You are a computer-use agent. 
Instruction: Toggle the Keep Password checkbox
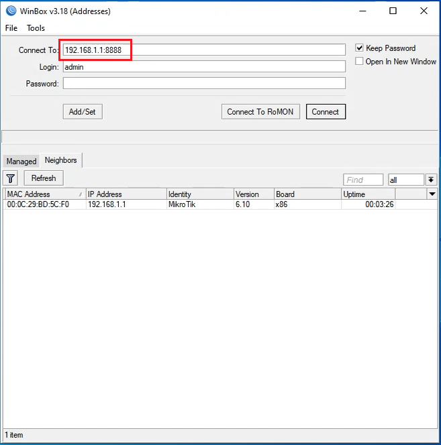pos(359,48)
